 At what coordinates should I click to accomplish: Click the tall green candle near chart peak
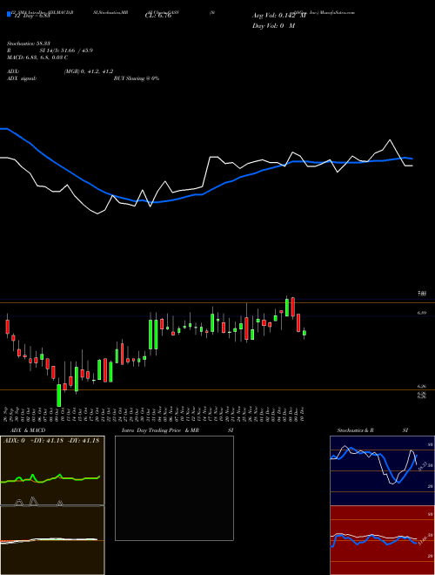pyautogui.click(x=287, y=308)
